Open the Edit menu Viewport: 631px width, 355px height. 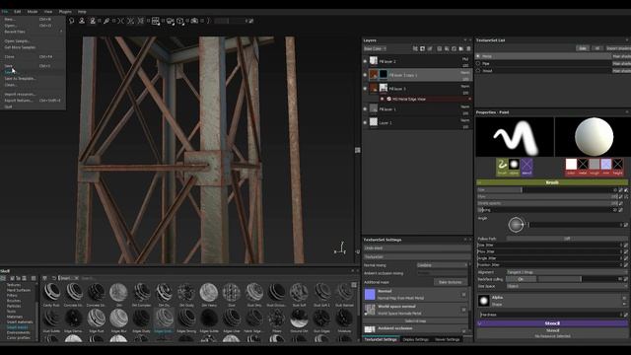click(x=18, y=12)
